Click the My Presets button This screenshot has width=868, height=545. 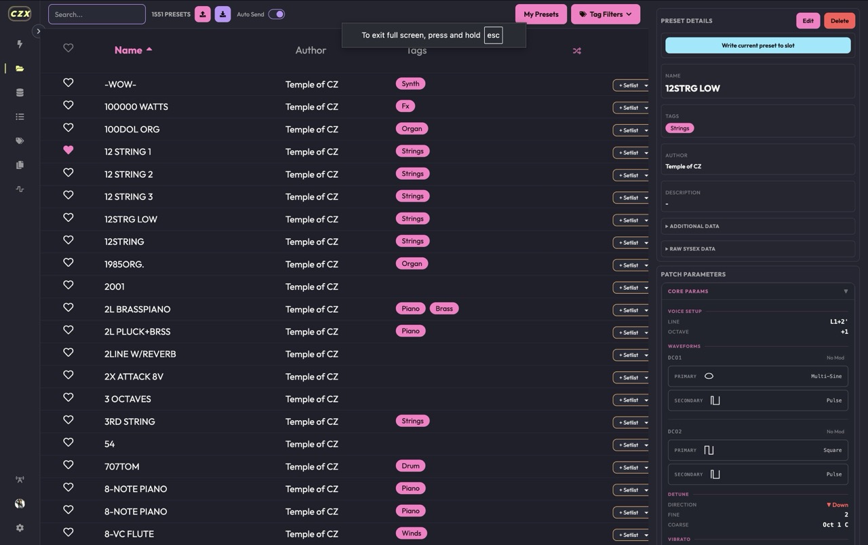click(541, 14)
